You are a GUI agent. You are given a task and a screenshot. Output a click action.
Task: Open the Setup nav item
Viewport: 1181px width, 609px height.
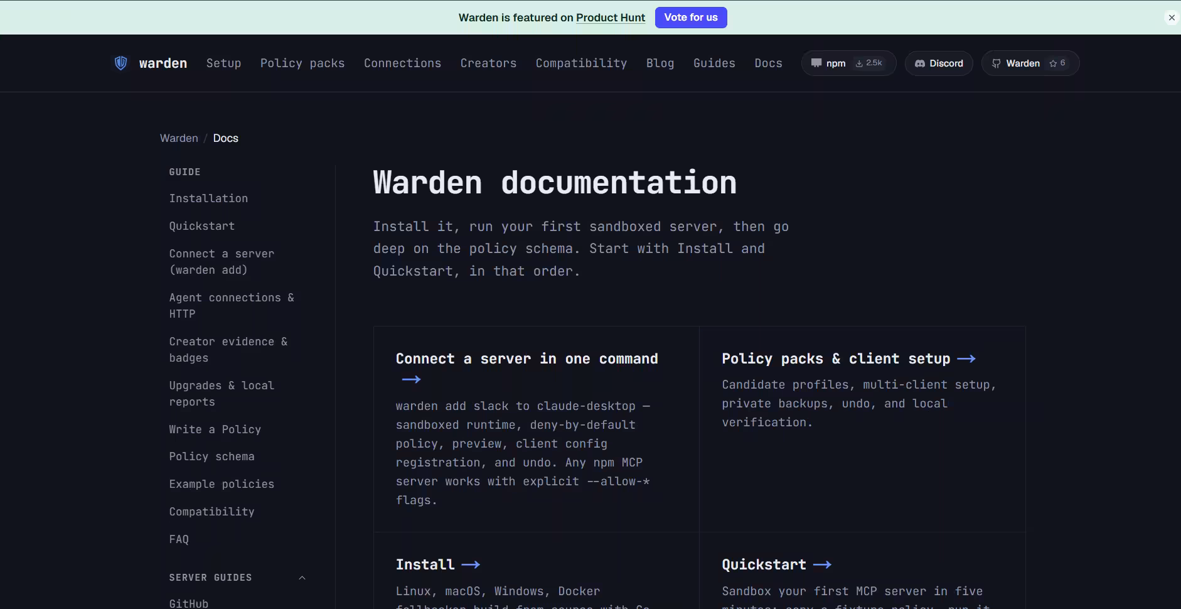pyautogui.click(x=224, y=63)
